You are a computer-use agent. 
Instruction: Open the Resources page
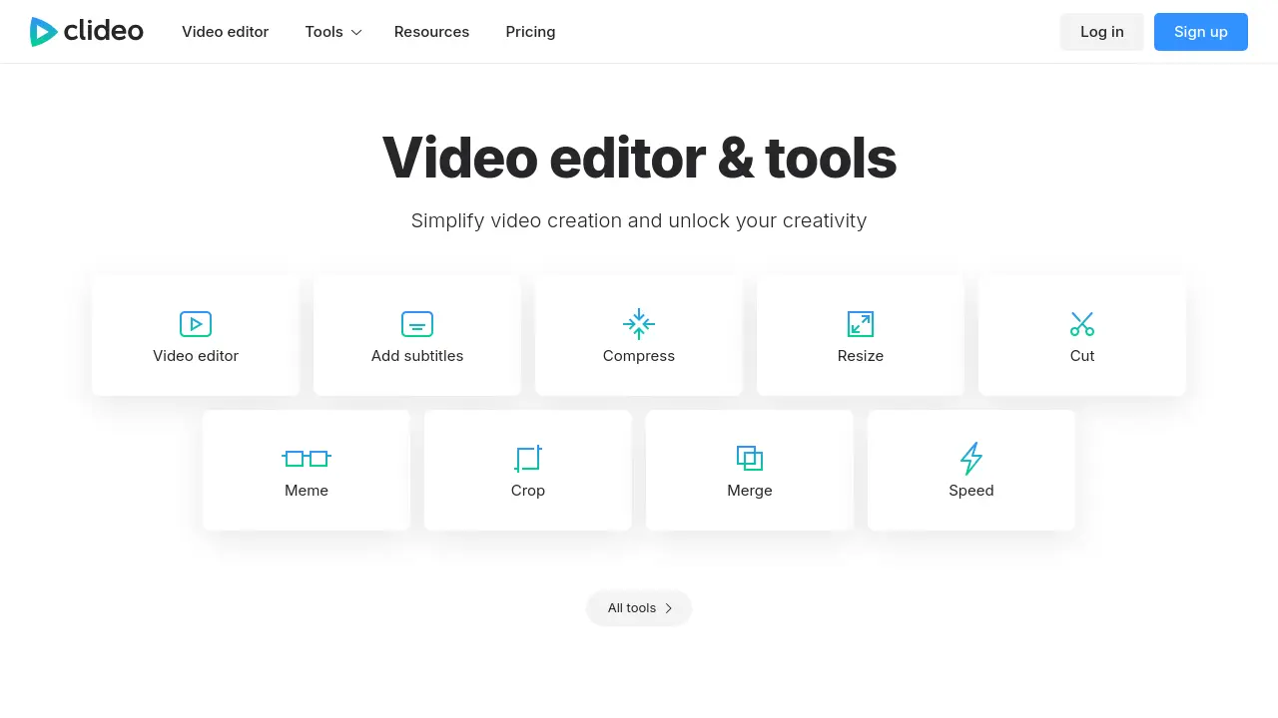[431, 31]
